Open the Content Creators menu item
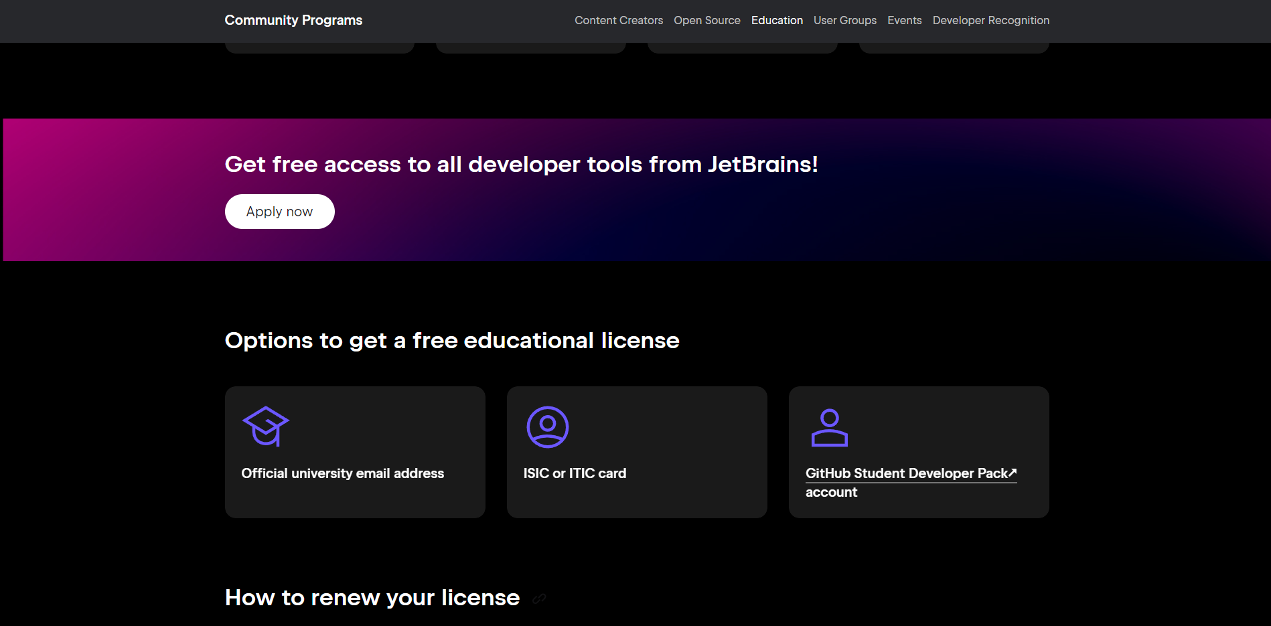Image resolution: width=1271 pixels, height=626 pixels. pyautogui.click(x=619, y=21)
